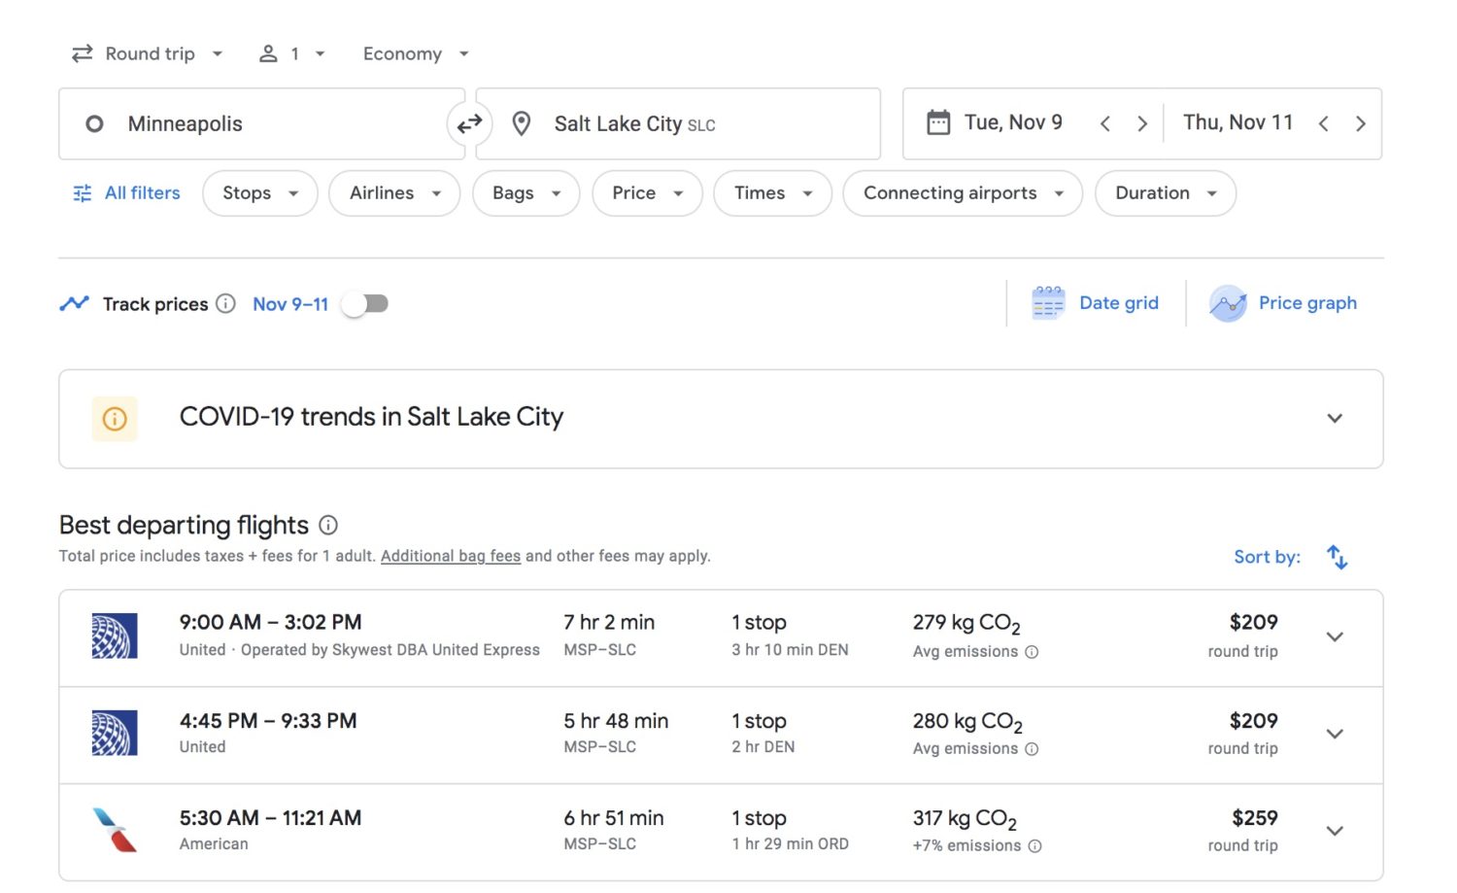Open the Round trip dropdown

pyautogui.click(x=147, y=53)
